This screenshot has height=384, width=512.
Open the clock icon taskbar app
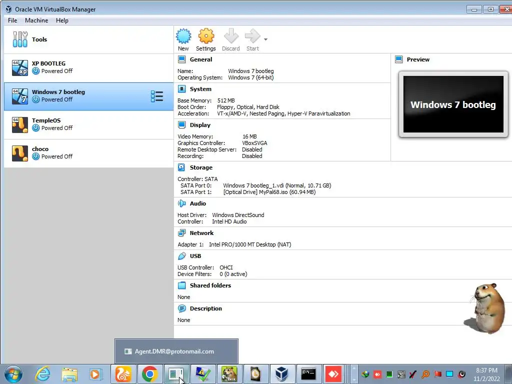point(255,374)
